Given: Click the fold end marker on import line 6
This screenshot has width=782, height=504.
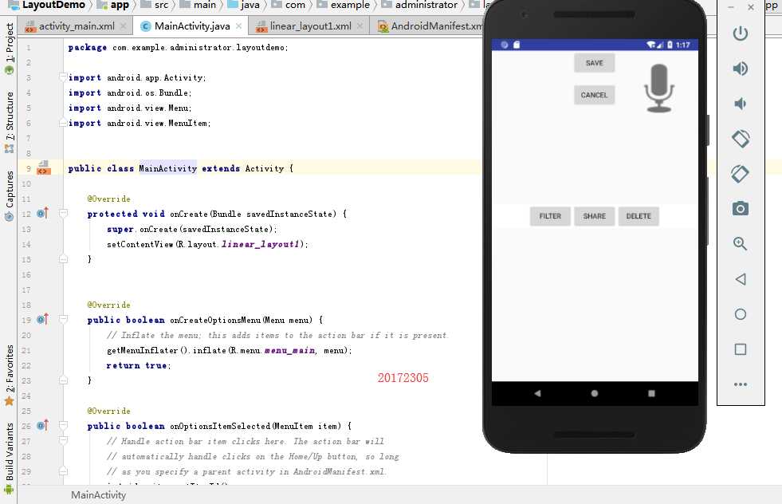Looking at the screenshot, I should click(63, 123).
